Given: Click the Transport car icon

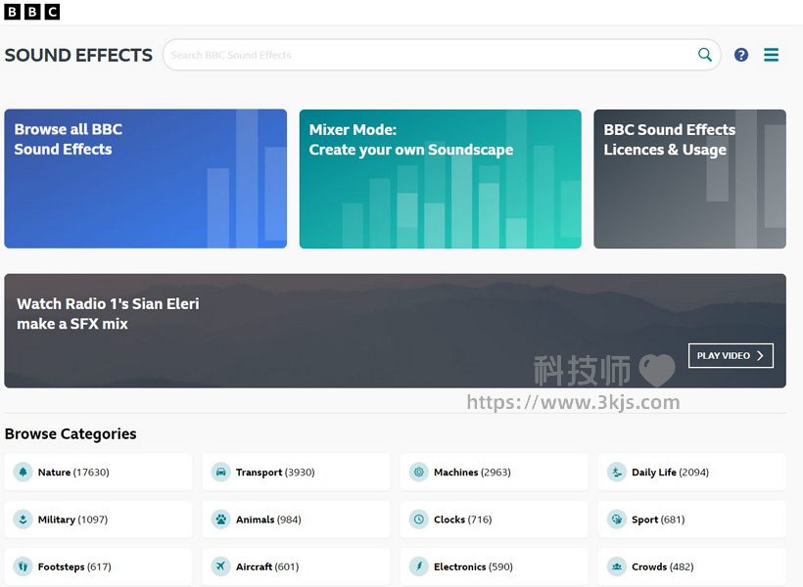Looking at the screenshot, I should (x=220, y=472).
